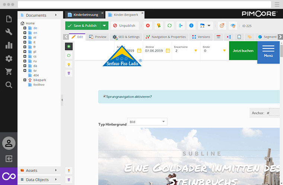Open the Tools wrench menu

pyautogui.click(x=9, y=32)
